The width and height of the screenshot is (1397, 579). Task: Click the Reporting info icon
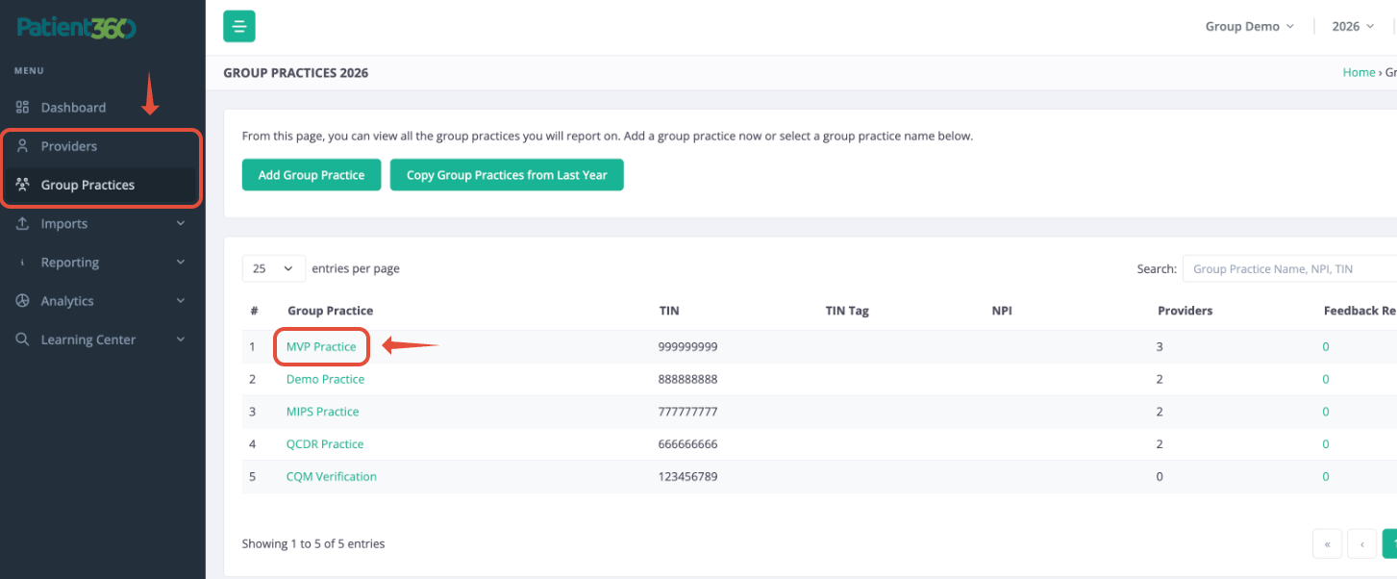click(23, 263)
